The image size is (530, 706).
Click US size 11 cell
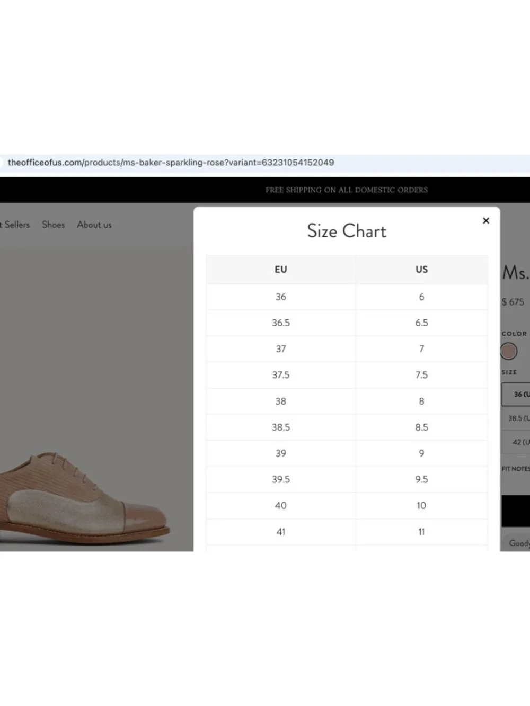point(421,532)
